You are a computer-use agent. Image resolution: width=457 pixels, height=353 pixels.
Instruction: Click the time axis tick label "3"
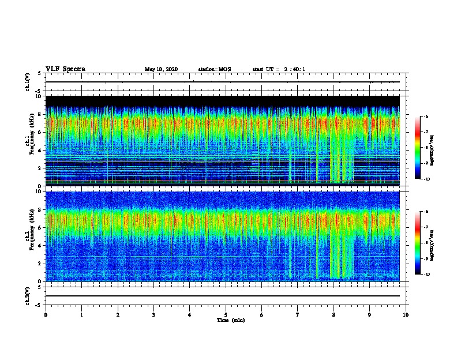tap(153, 315)
